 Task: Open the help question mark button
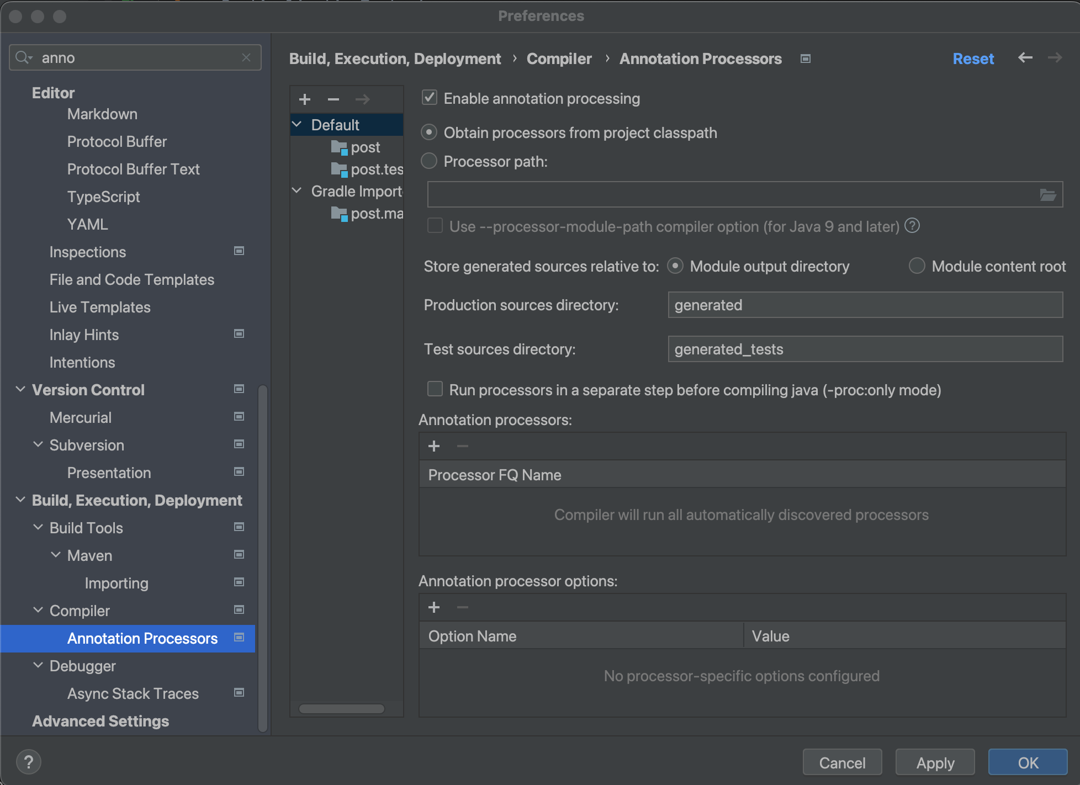[29, 762]
